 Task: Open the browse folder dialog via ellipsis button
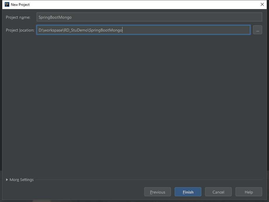258,30
